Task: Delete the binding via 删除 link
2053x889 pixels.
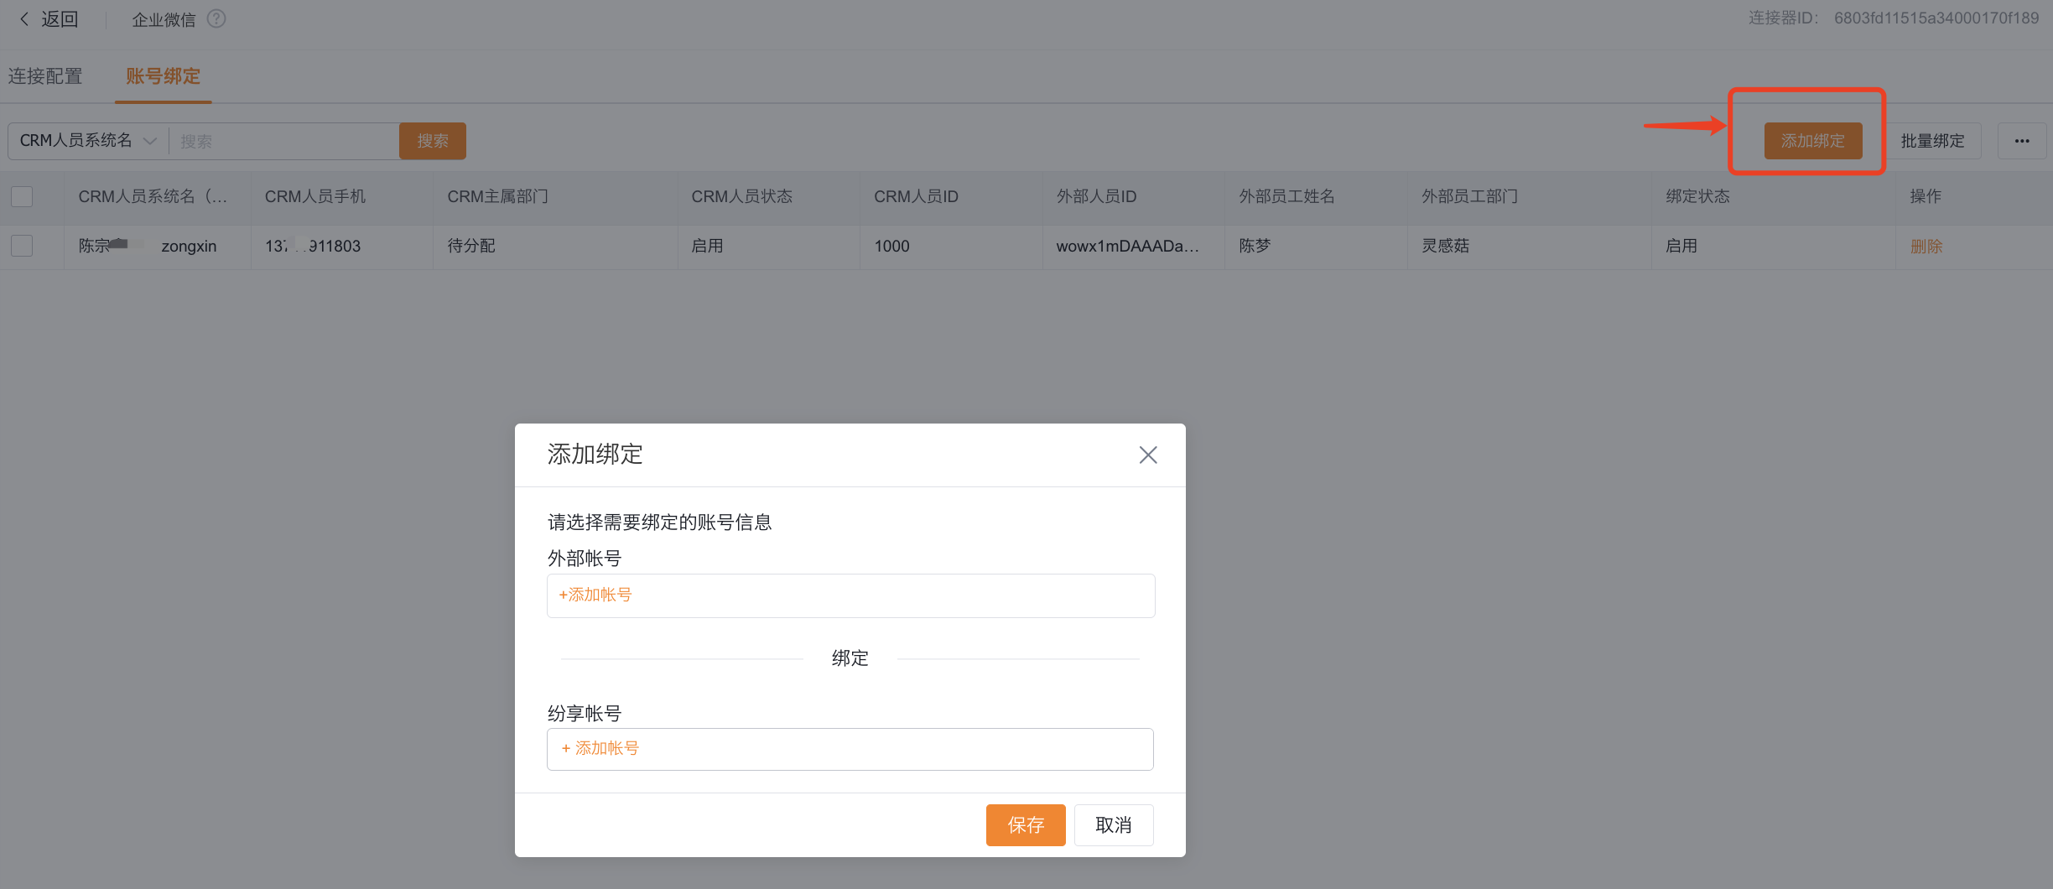Action: [1926, 246]
